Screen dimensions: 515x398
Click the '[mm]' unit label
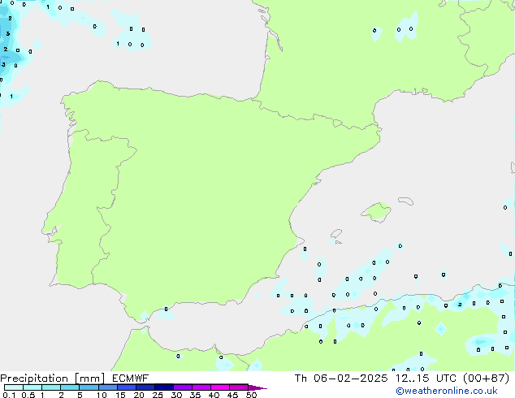click(x=90, y=379)
